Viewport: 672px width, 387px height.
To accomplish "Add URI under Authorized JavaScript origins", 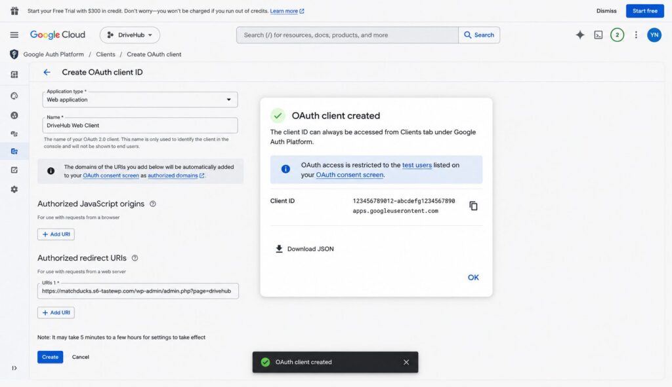I will [x=56, y=234].
